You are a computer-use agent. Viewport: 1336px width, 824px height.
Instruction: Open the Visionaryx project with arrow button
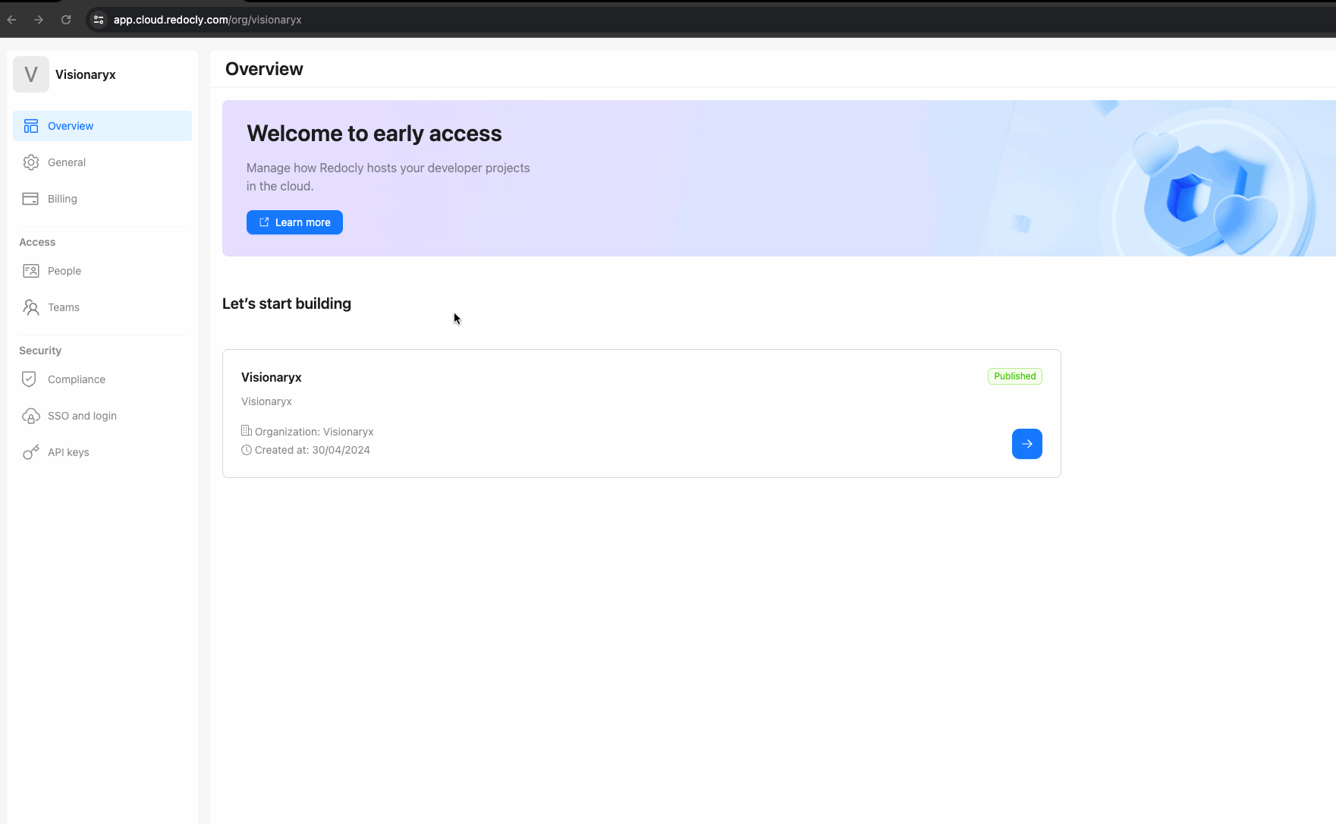coord(1026,444)
